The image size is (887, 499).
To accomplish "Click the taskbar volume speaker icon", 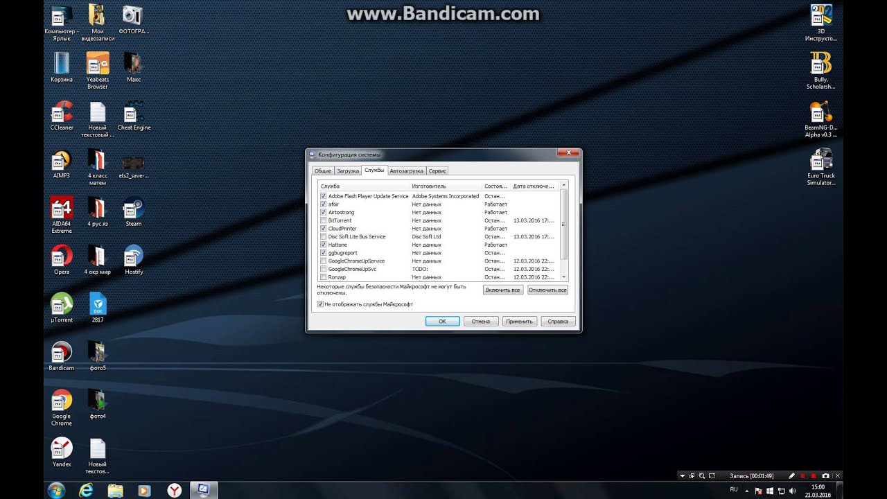I will click(x=791, y=490).
